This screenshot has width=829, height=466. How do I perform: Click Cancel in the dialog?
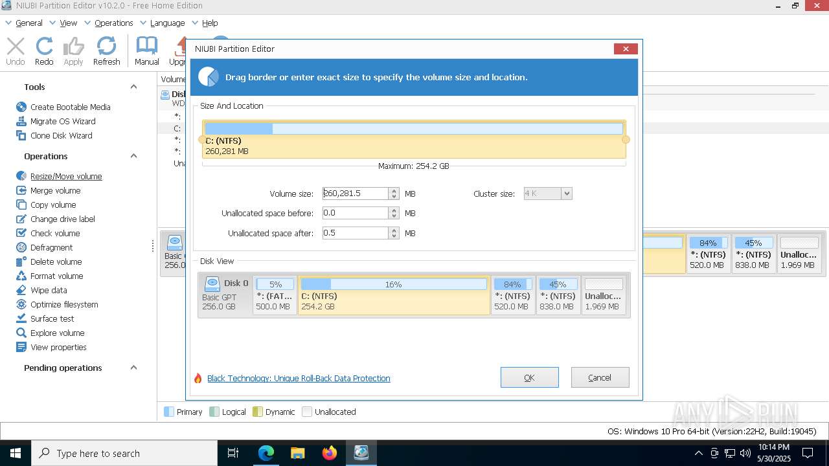pos(600,377)
